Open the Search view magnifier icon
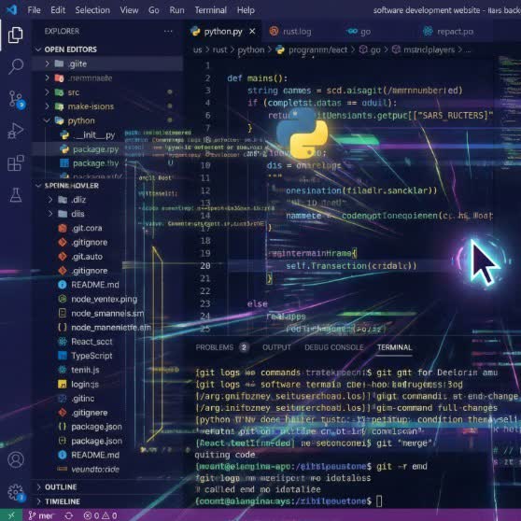The width and height of the screenshot is (521, 521). (x=15, y=66)
